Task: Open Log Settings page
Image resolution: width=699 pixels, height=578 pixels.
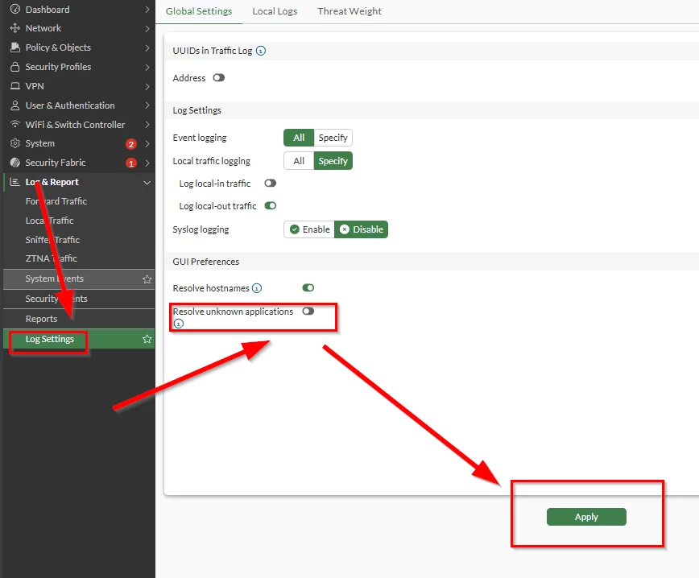Action: click(x=78, y=339)
